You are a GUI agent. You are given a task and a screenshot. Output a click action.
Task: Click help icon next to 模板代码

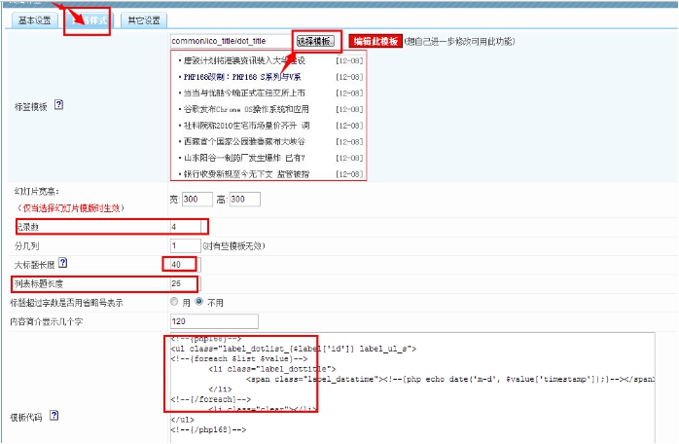point(54,415)
